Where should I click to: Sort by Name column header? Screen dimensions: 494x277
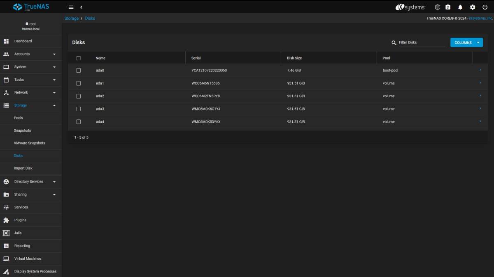101,58
